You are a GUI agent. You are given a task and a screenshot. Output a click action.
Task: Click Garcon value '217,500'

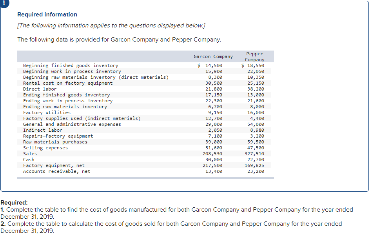pyautogui.click(x=212, y=166)
